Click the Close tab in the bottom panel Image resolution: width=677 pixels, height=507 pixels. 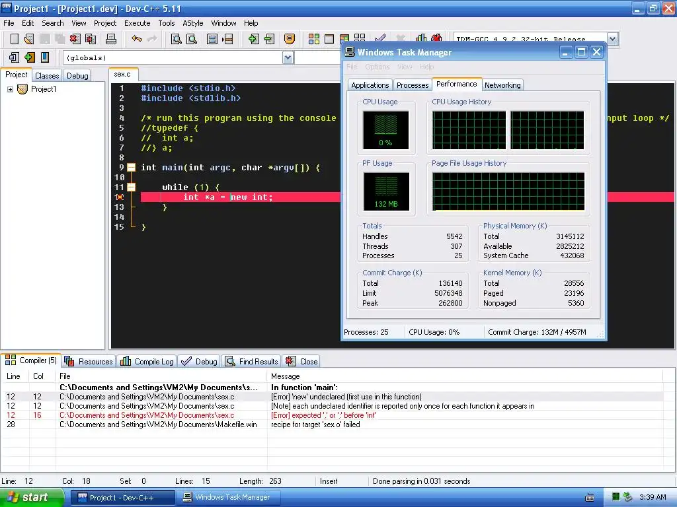click(301, 361)
